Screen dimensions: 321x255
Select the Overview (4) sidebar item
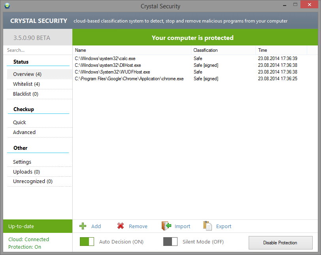coord(27,74)
